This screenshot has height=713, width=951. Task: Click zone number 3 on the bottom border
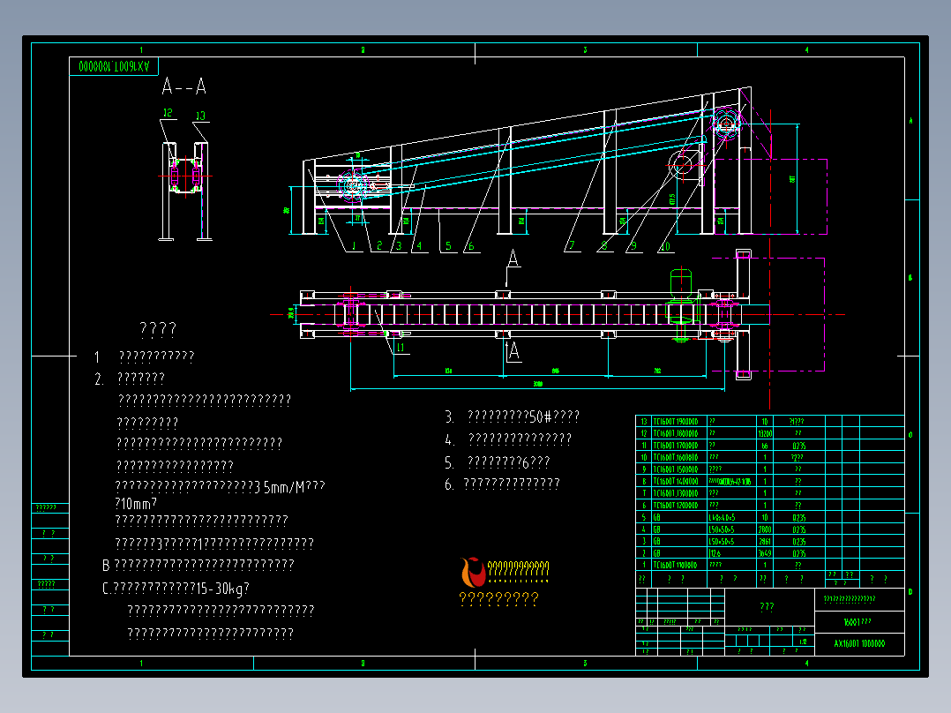tap(585, 664)
